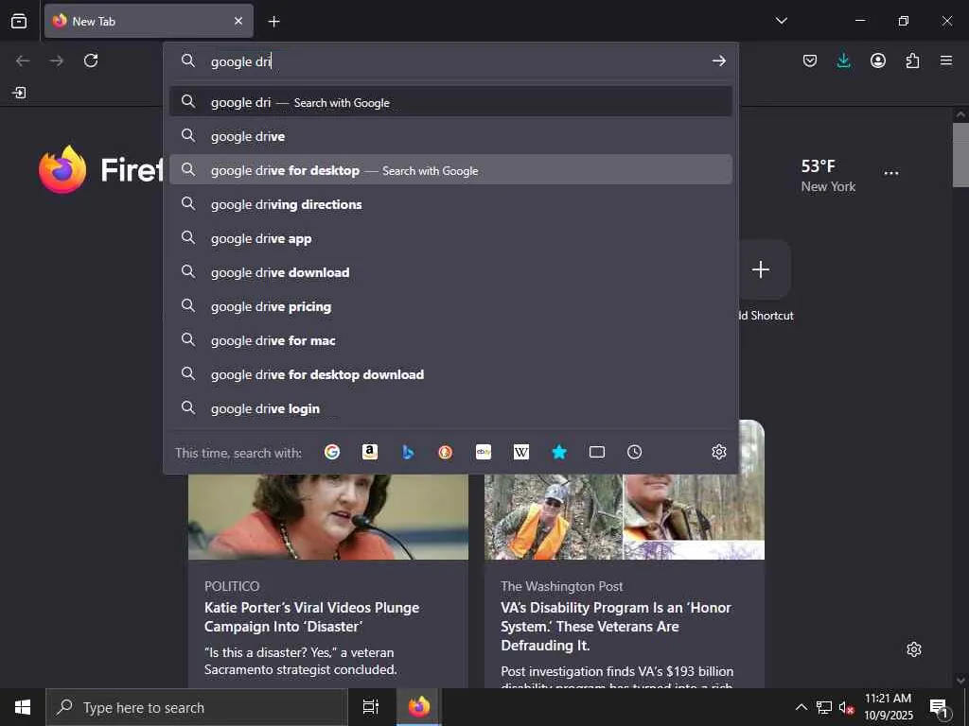Search with eBay one-off engine icon
Image resolution: width=969 pixels, height=726 pixels.
(x=484, y=452)
